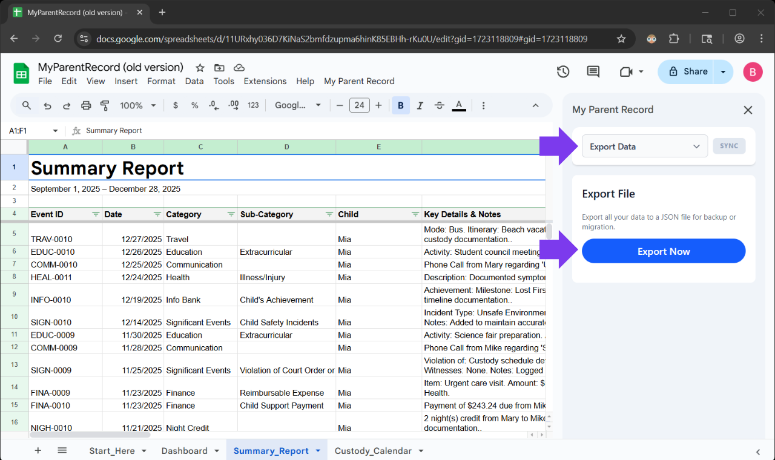Switch to the Custody_Calendar sheet tab

click(x=373, y=451)
